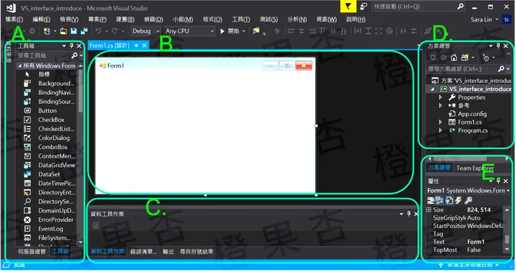Image resolution: width=516 pixels, height=272 pixels.
Task: Open the Form1 object selector dropdown in Properties
Action: tap(508, 190)
